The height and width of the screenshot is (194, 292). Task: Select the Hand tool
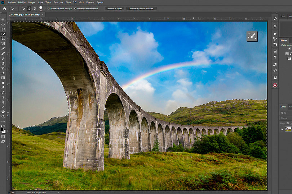pyautogui.click(x=3, y=112)
